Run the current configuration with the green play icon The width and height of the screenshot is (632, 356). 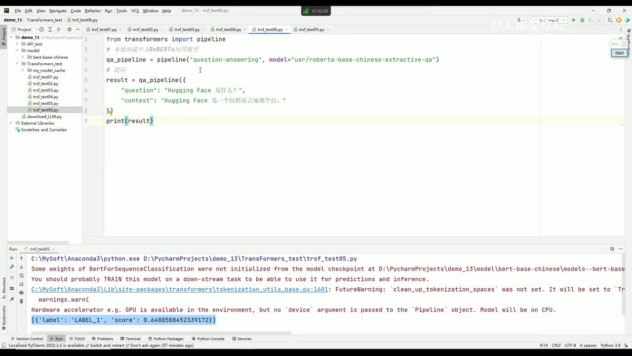pos(574,20)
